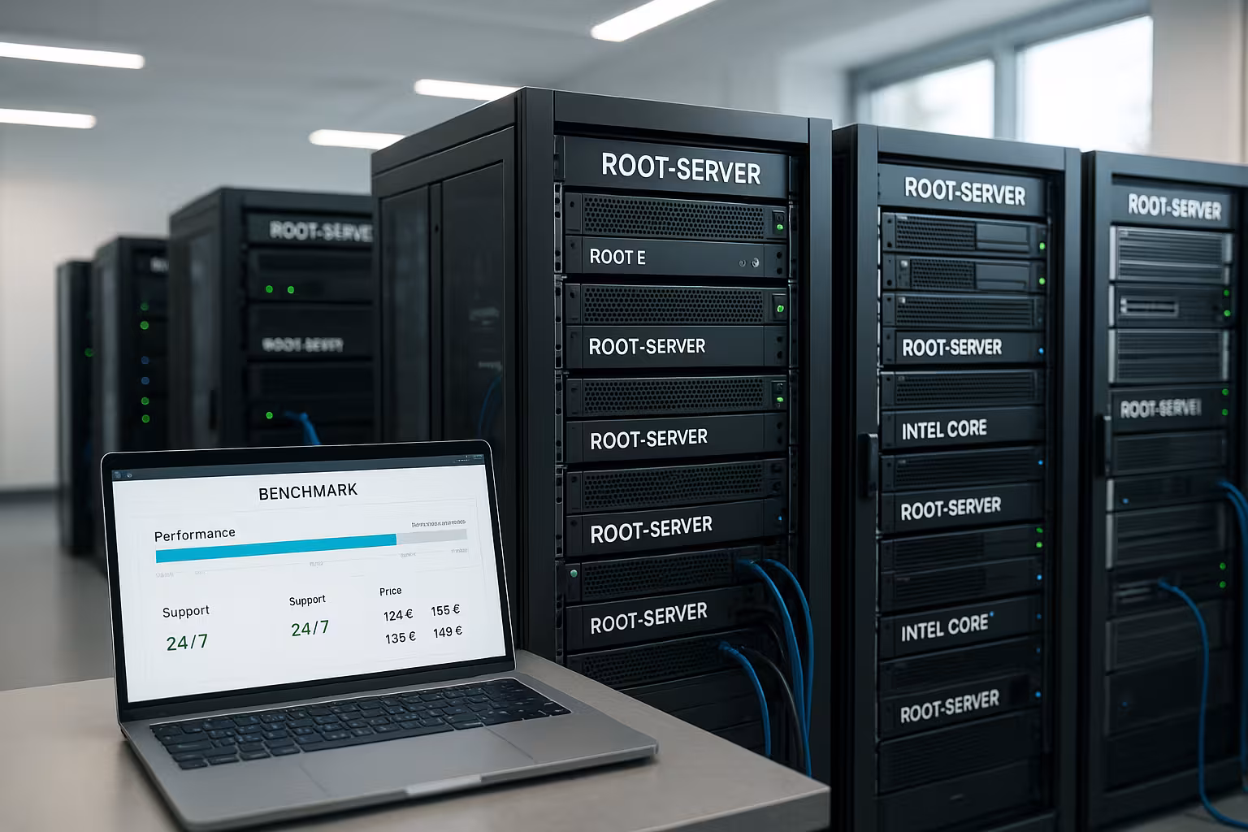Click the grey unfilled part of the Performance bar

pyautogui.click(x=431, y=536)
